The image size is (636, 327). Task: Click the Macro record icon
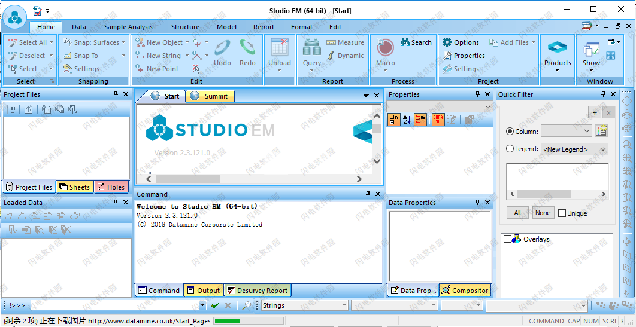tap(385, 48)
